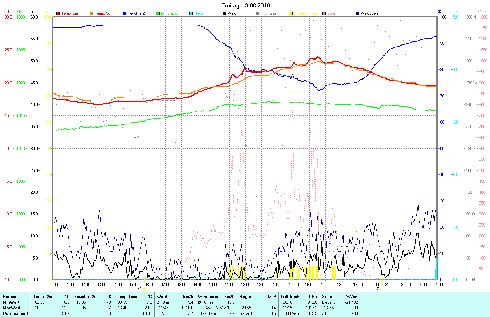Click the rain time value 23:55

246,308
